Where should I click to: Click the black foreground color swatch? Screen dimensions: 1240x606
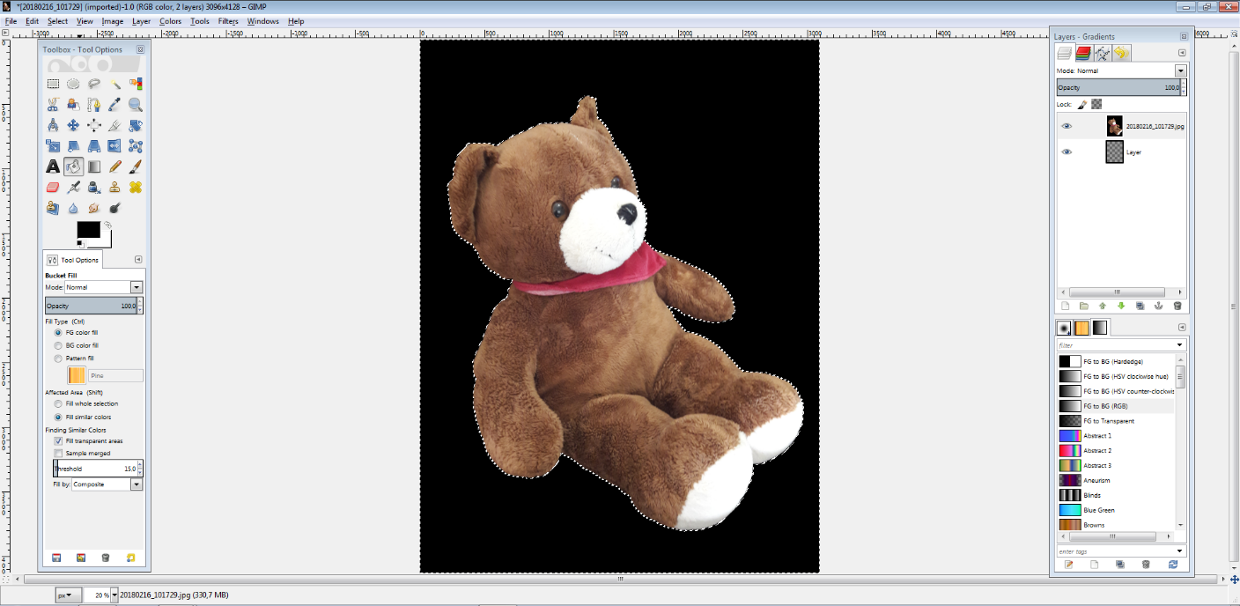pos(87,229)
